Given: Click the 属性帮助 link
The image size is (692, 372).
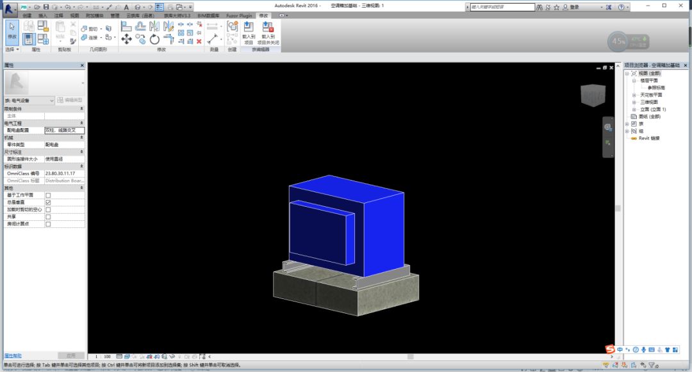Looking at the screenshot, I should click(13, 356).
